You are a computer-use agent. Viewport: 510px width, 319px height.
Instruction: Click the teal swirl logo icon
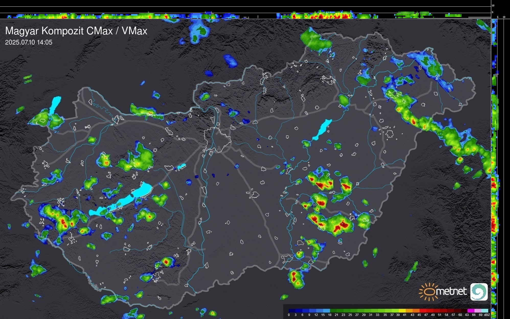(479, 292)
